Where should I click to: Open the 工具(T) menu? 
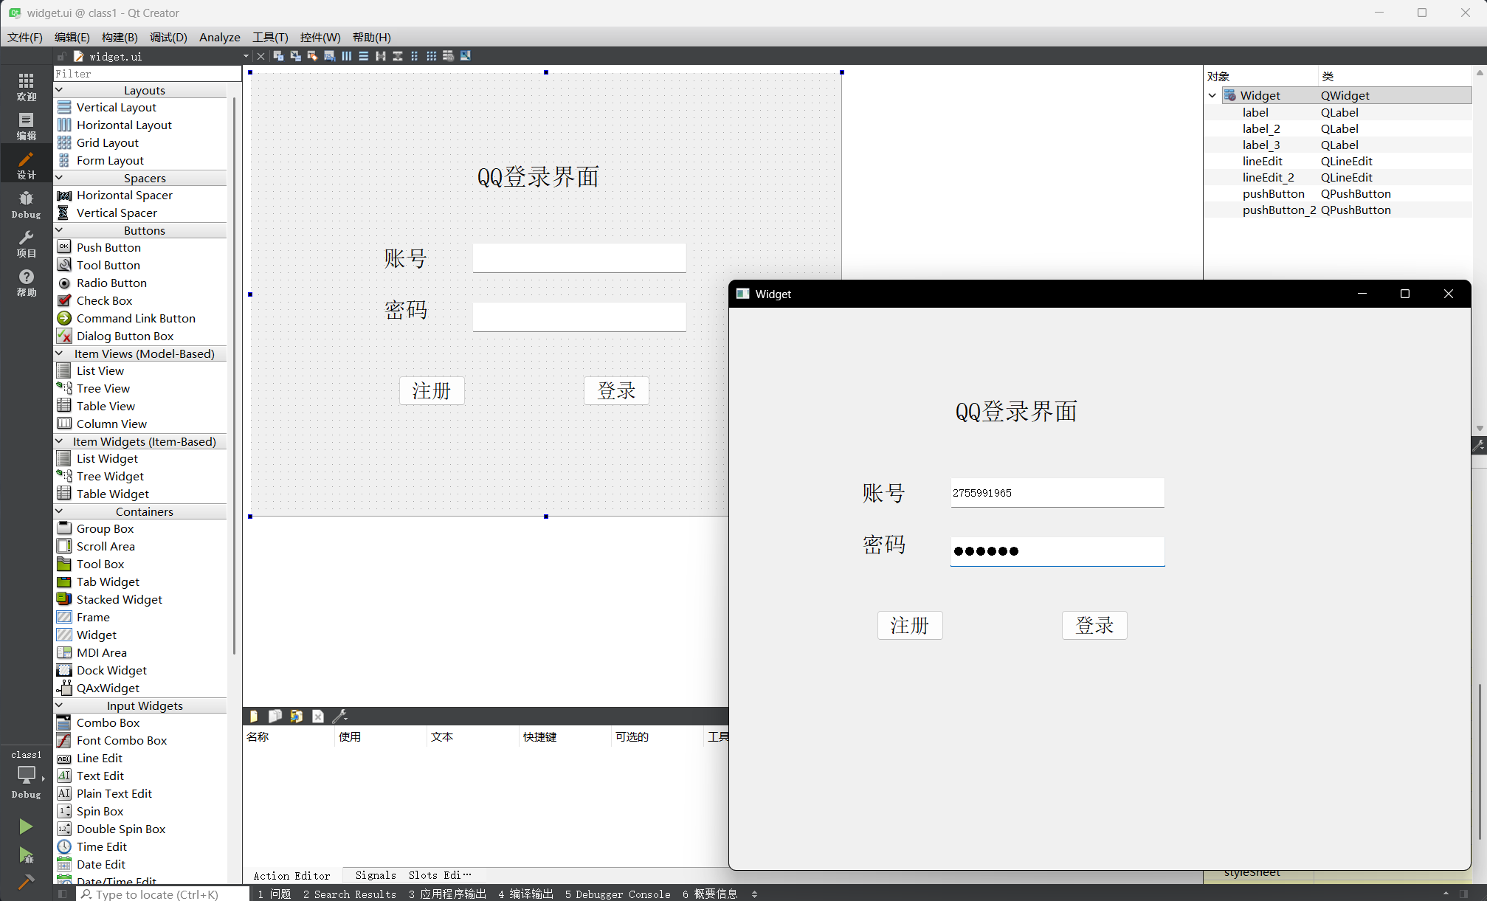tap(270, 37)
